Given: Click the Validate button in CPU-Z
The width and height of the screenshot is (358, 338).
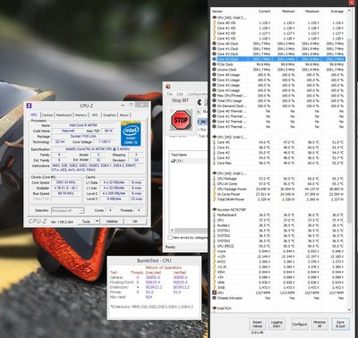Looking at the screenshot, I should (112, 221).
